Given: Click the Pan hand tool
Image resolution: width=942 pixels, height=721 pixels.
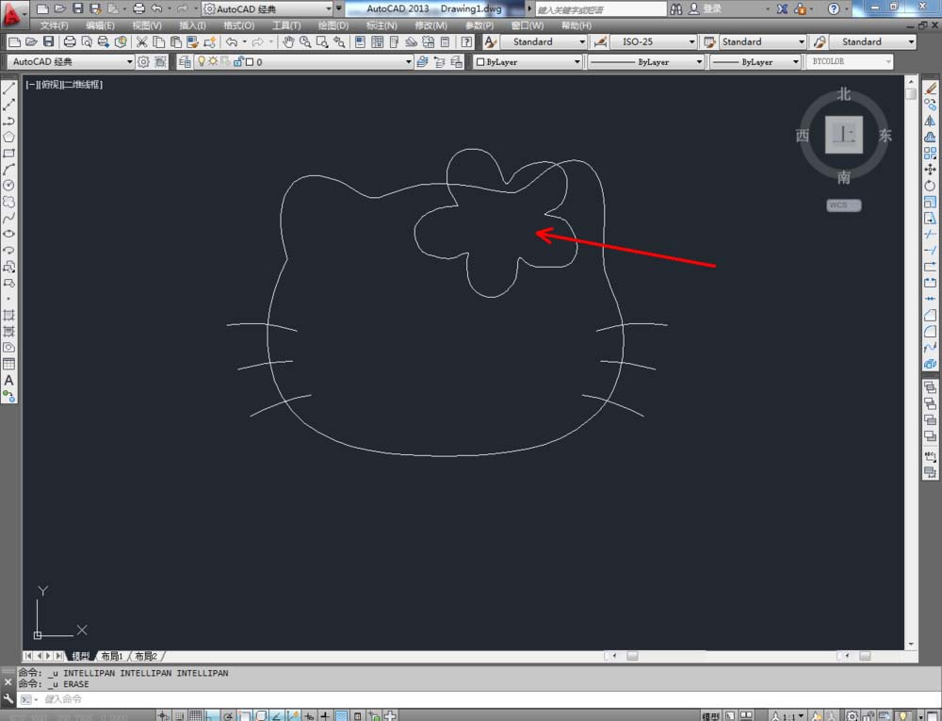Looking at the screenshot, I should pyautogui.click(x=288, y=42).
